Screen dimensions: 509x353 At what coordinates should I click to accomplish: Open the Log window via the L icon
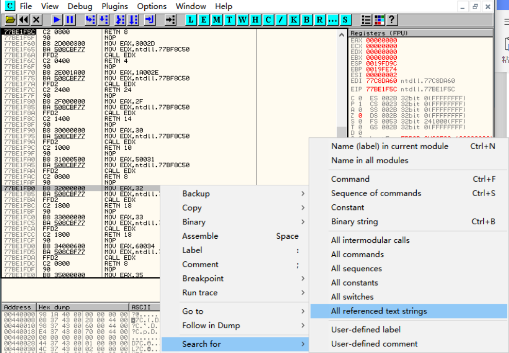point(191,20)
